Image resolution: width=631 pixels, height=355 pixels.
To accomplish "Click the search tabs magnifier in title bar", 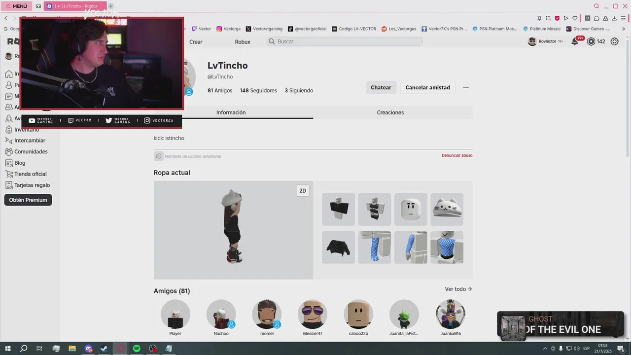I will click(x=596, y=6).
